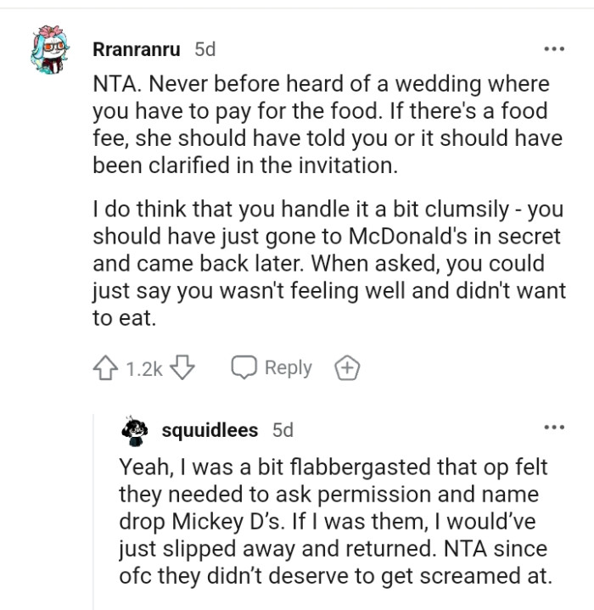Click the 5d timestamp on Rranranru's comment
This screenshot has width=594, height=610.
[205, 49]
